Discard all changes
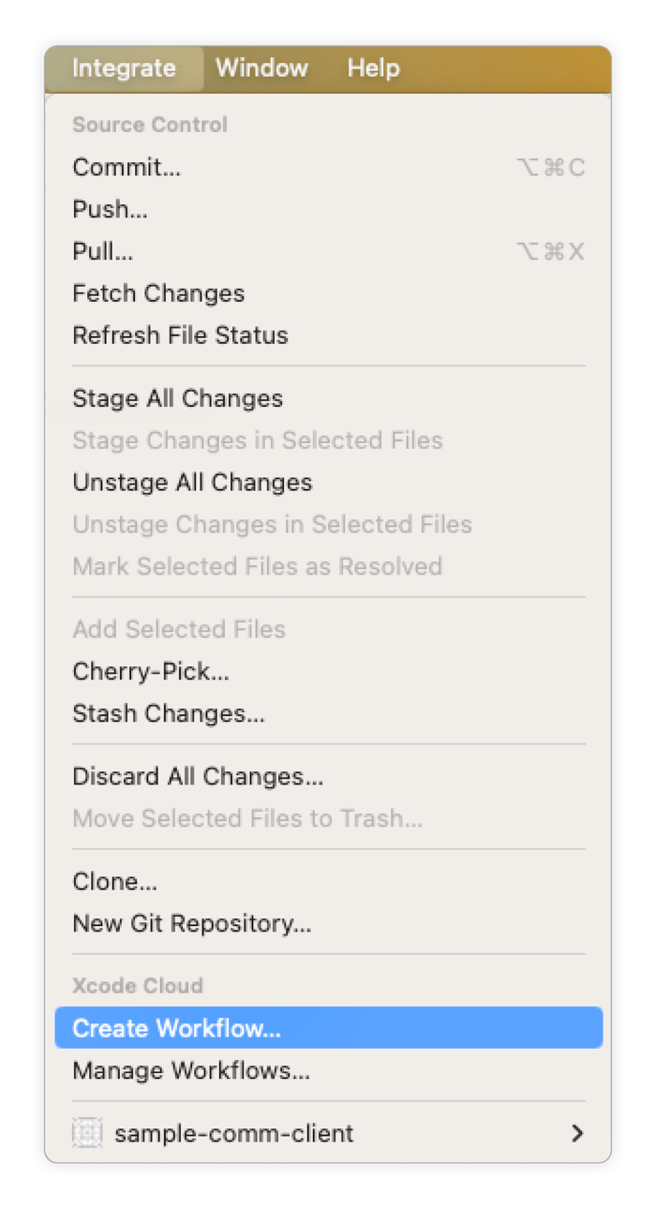Viewport: 656px width, 1208px height. click(198, 776)
